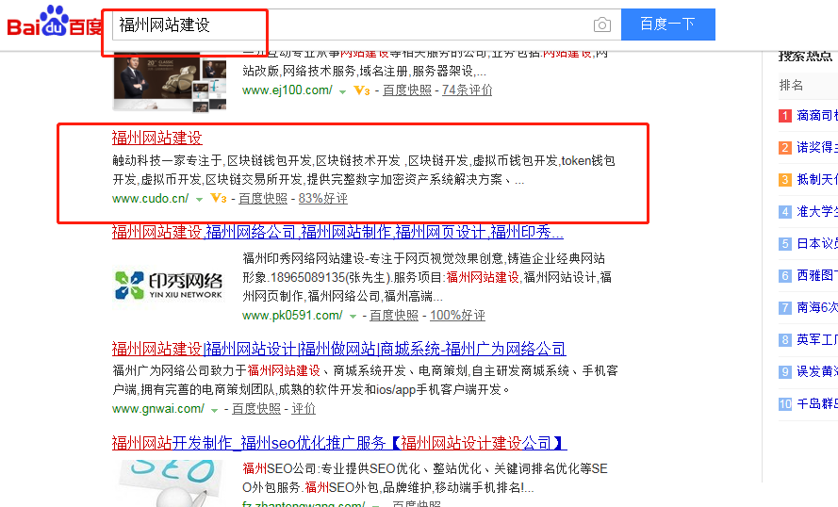Expand dropdown arrow next to www.gnwai.com
Image resolution: width=838 pixels, height=507 pixels.
[x=214, y=410]
